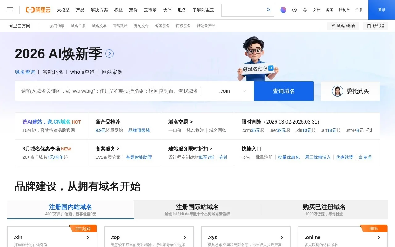Click inside the domain keyword input field
This screenshot has height=247, width=395.
[108, 91]
